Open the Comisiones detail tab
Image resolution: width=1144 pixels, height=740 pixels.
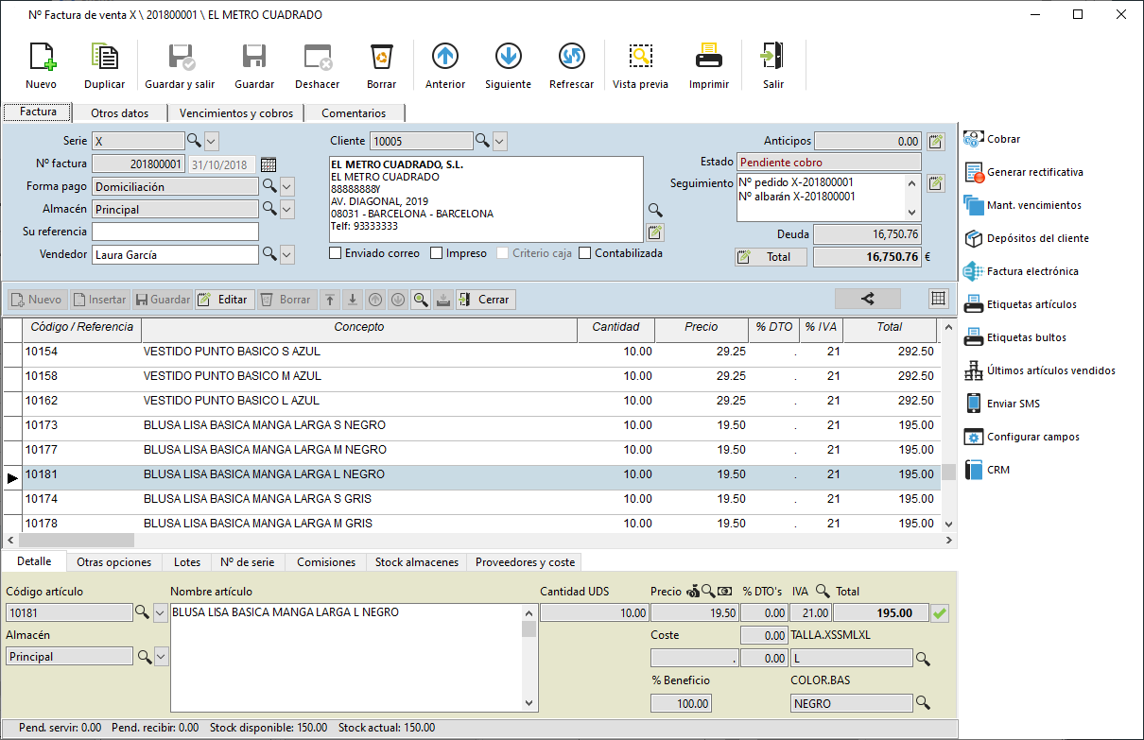[x=326, y=562]
